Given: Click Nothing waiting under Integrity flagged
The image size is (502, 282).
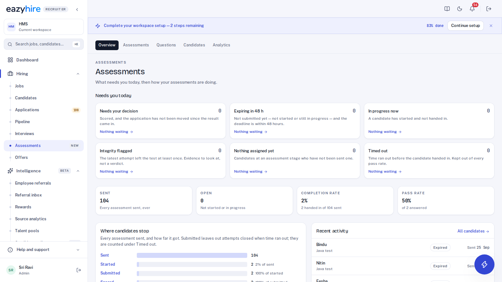Looking at the screenshot, I should click(116, 172).
